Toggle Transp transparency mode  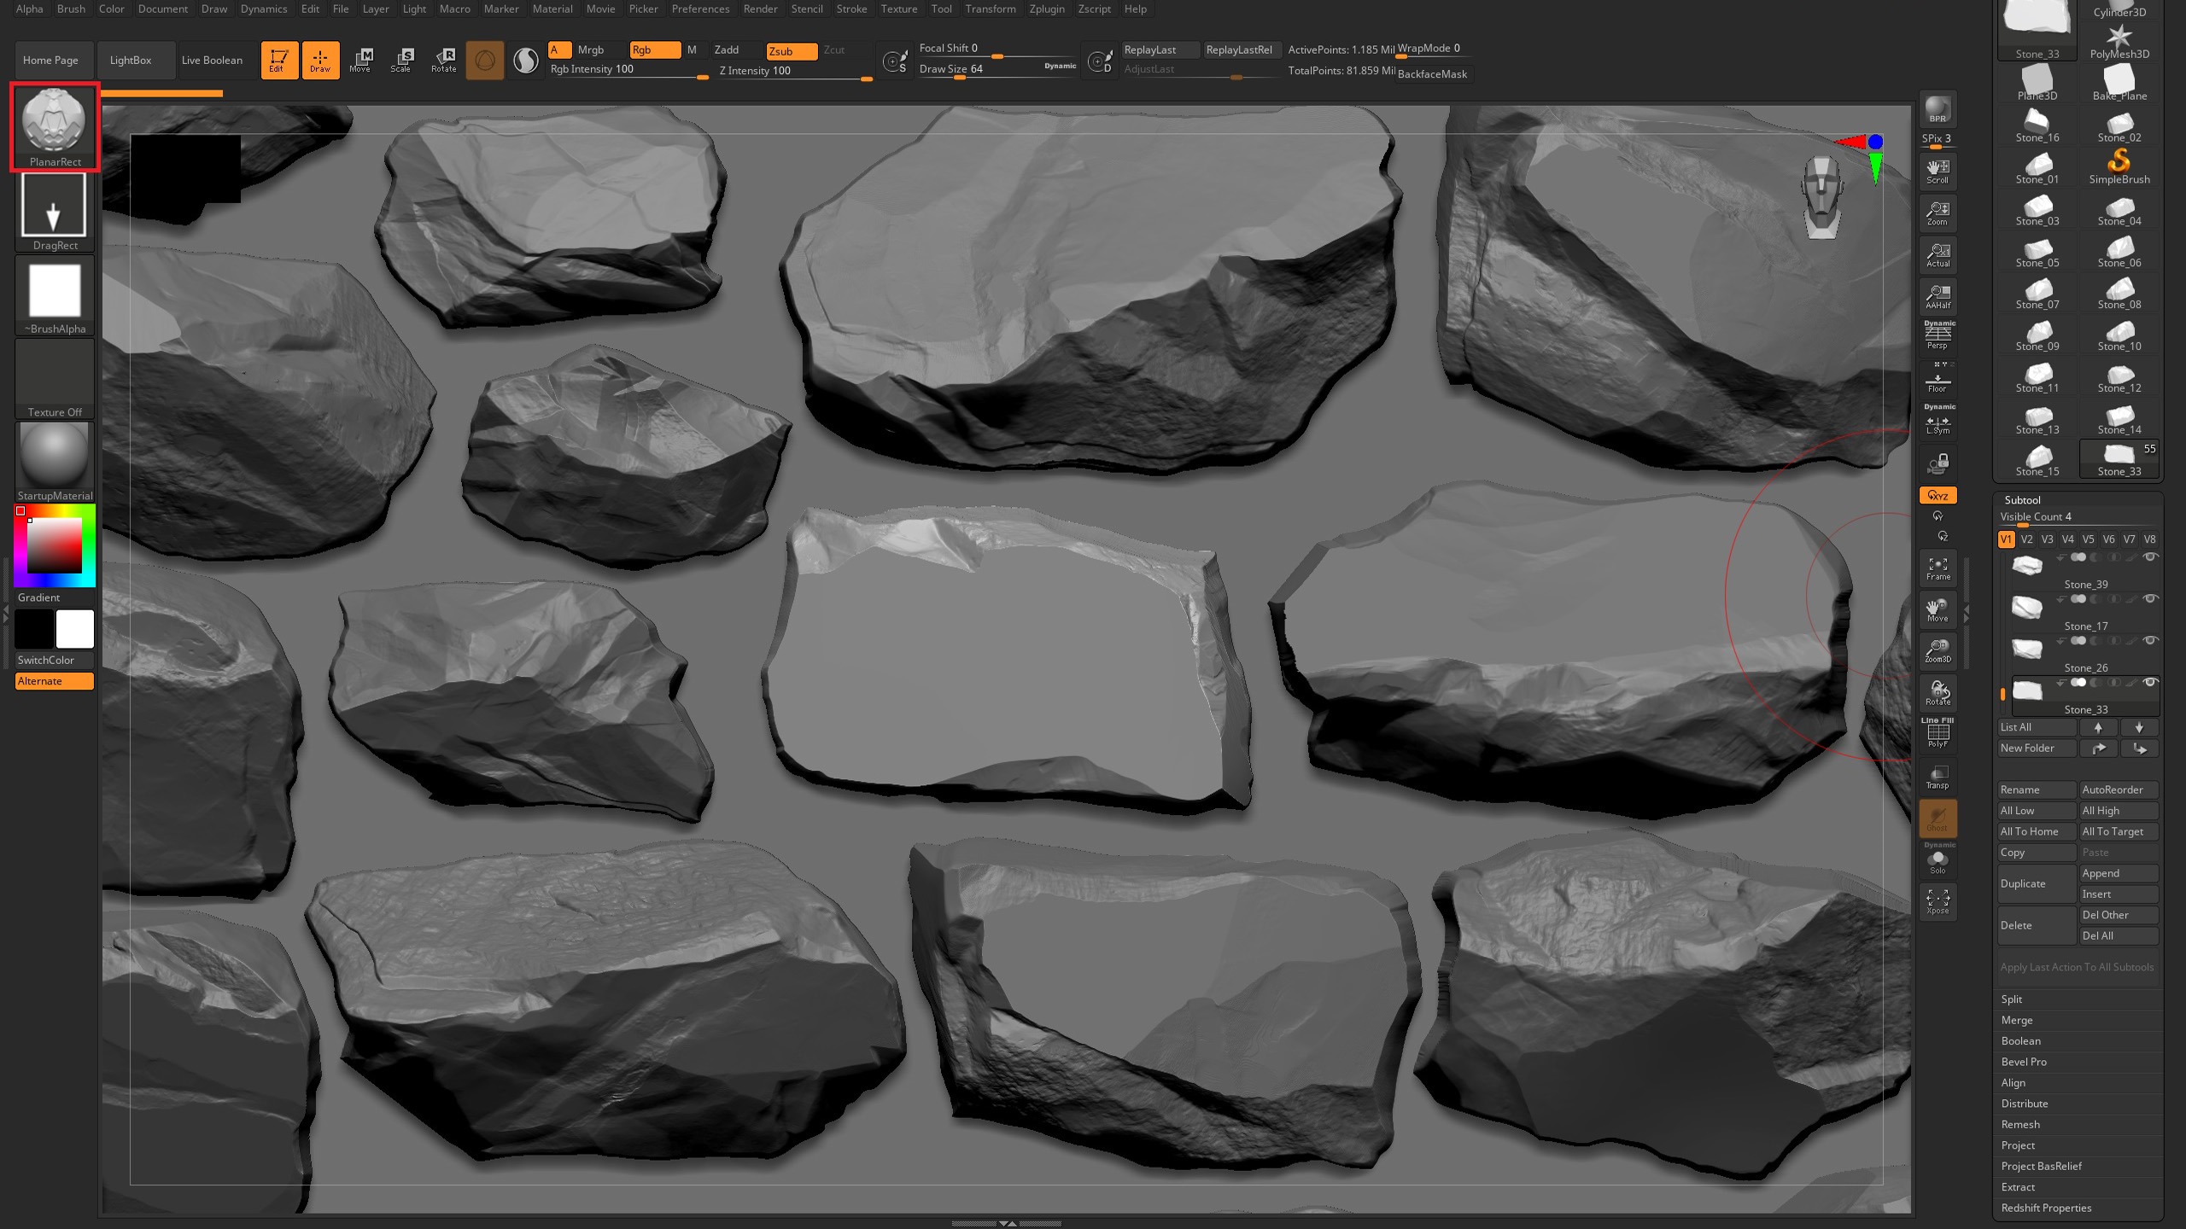pyautogui.click(x=1938, y=776)
